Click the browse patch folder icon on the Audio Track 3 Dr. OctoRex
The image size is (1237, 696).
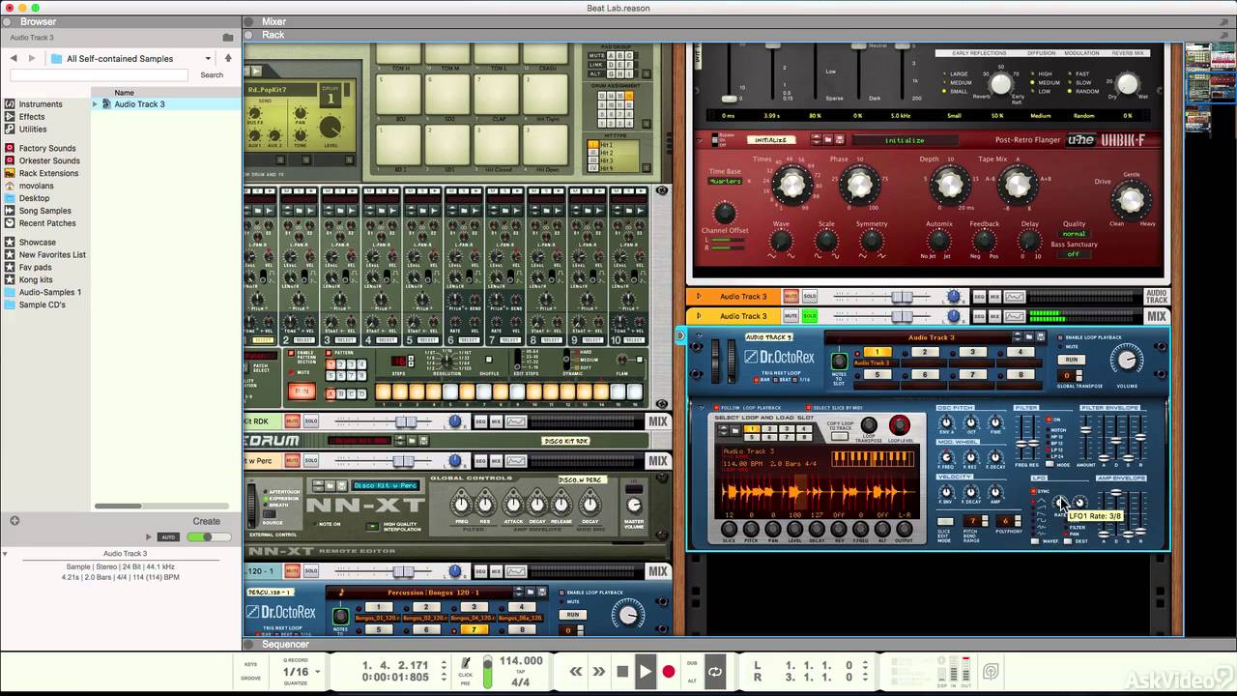[x=1028, y=337]
